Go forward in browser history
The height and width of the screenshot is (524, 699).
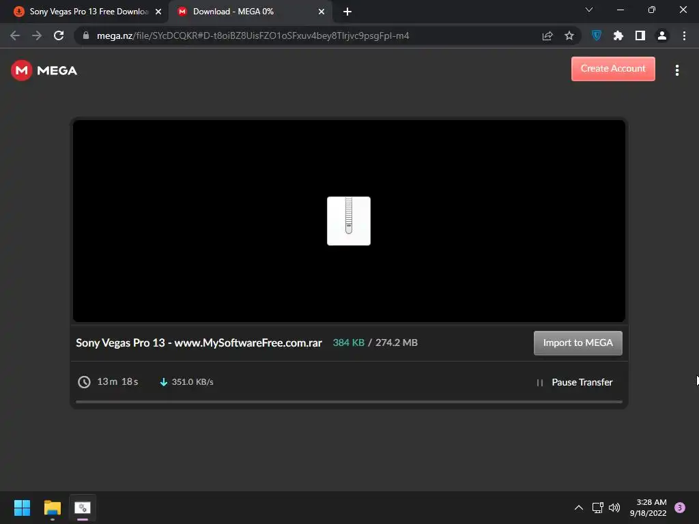click(x=37, y=35)
